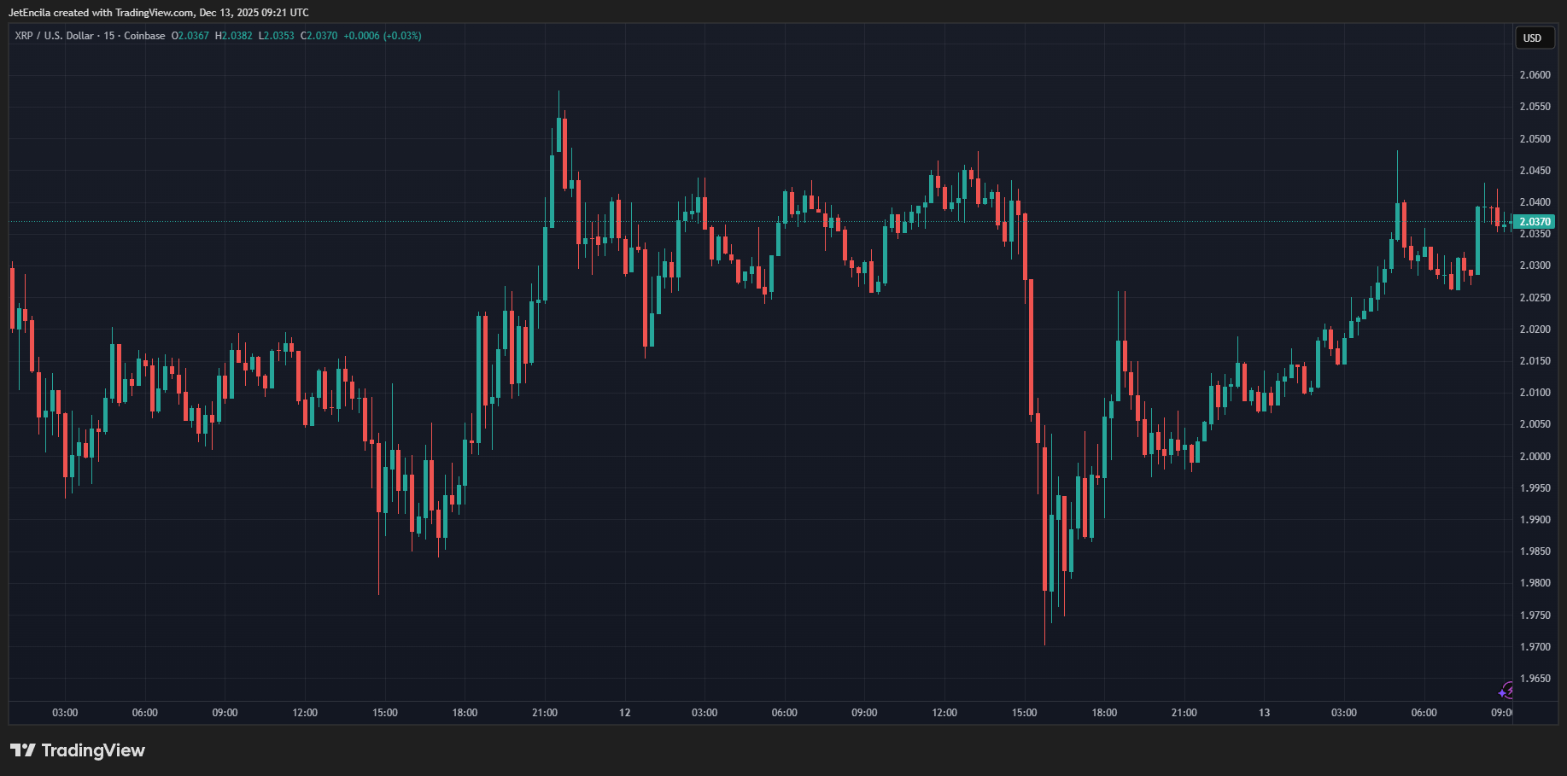Screen dimensions: 1567x776
Task: Click the TradingView wordmark text at bottom
Action: (93, 750)
